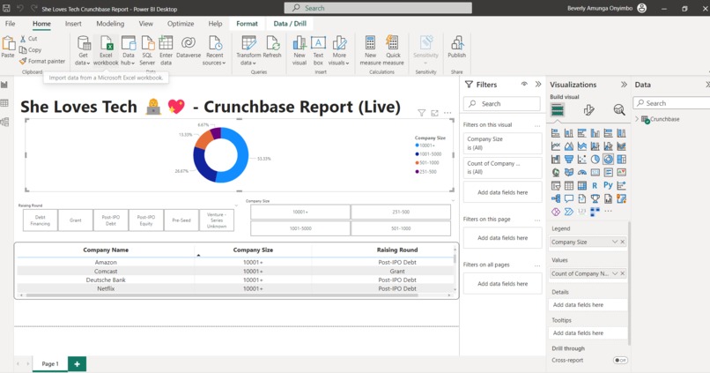Select the Clustered column chart visual

click(x=595, y=133)
